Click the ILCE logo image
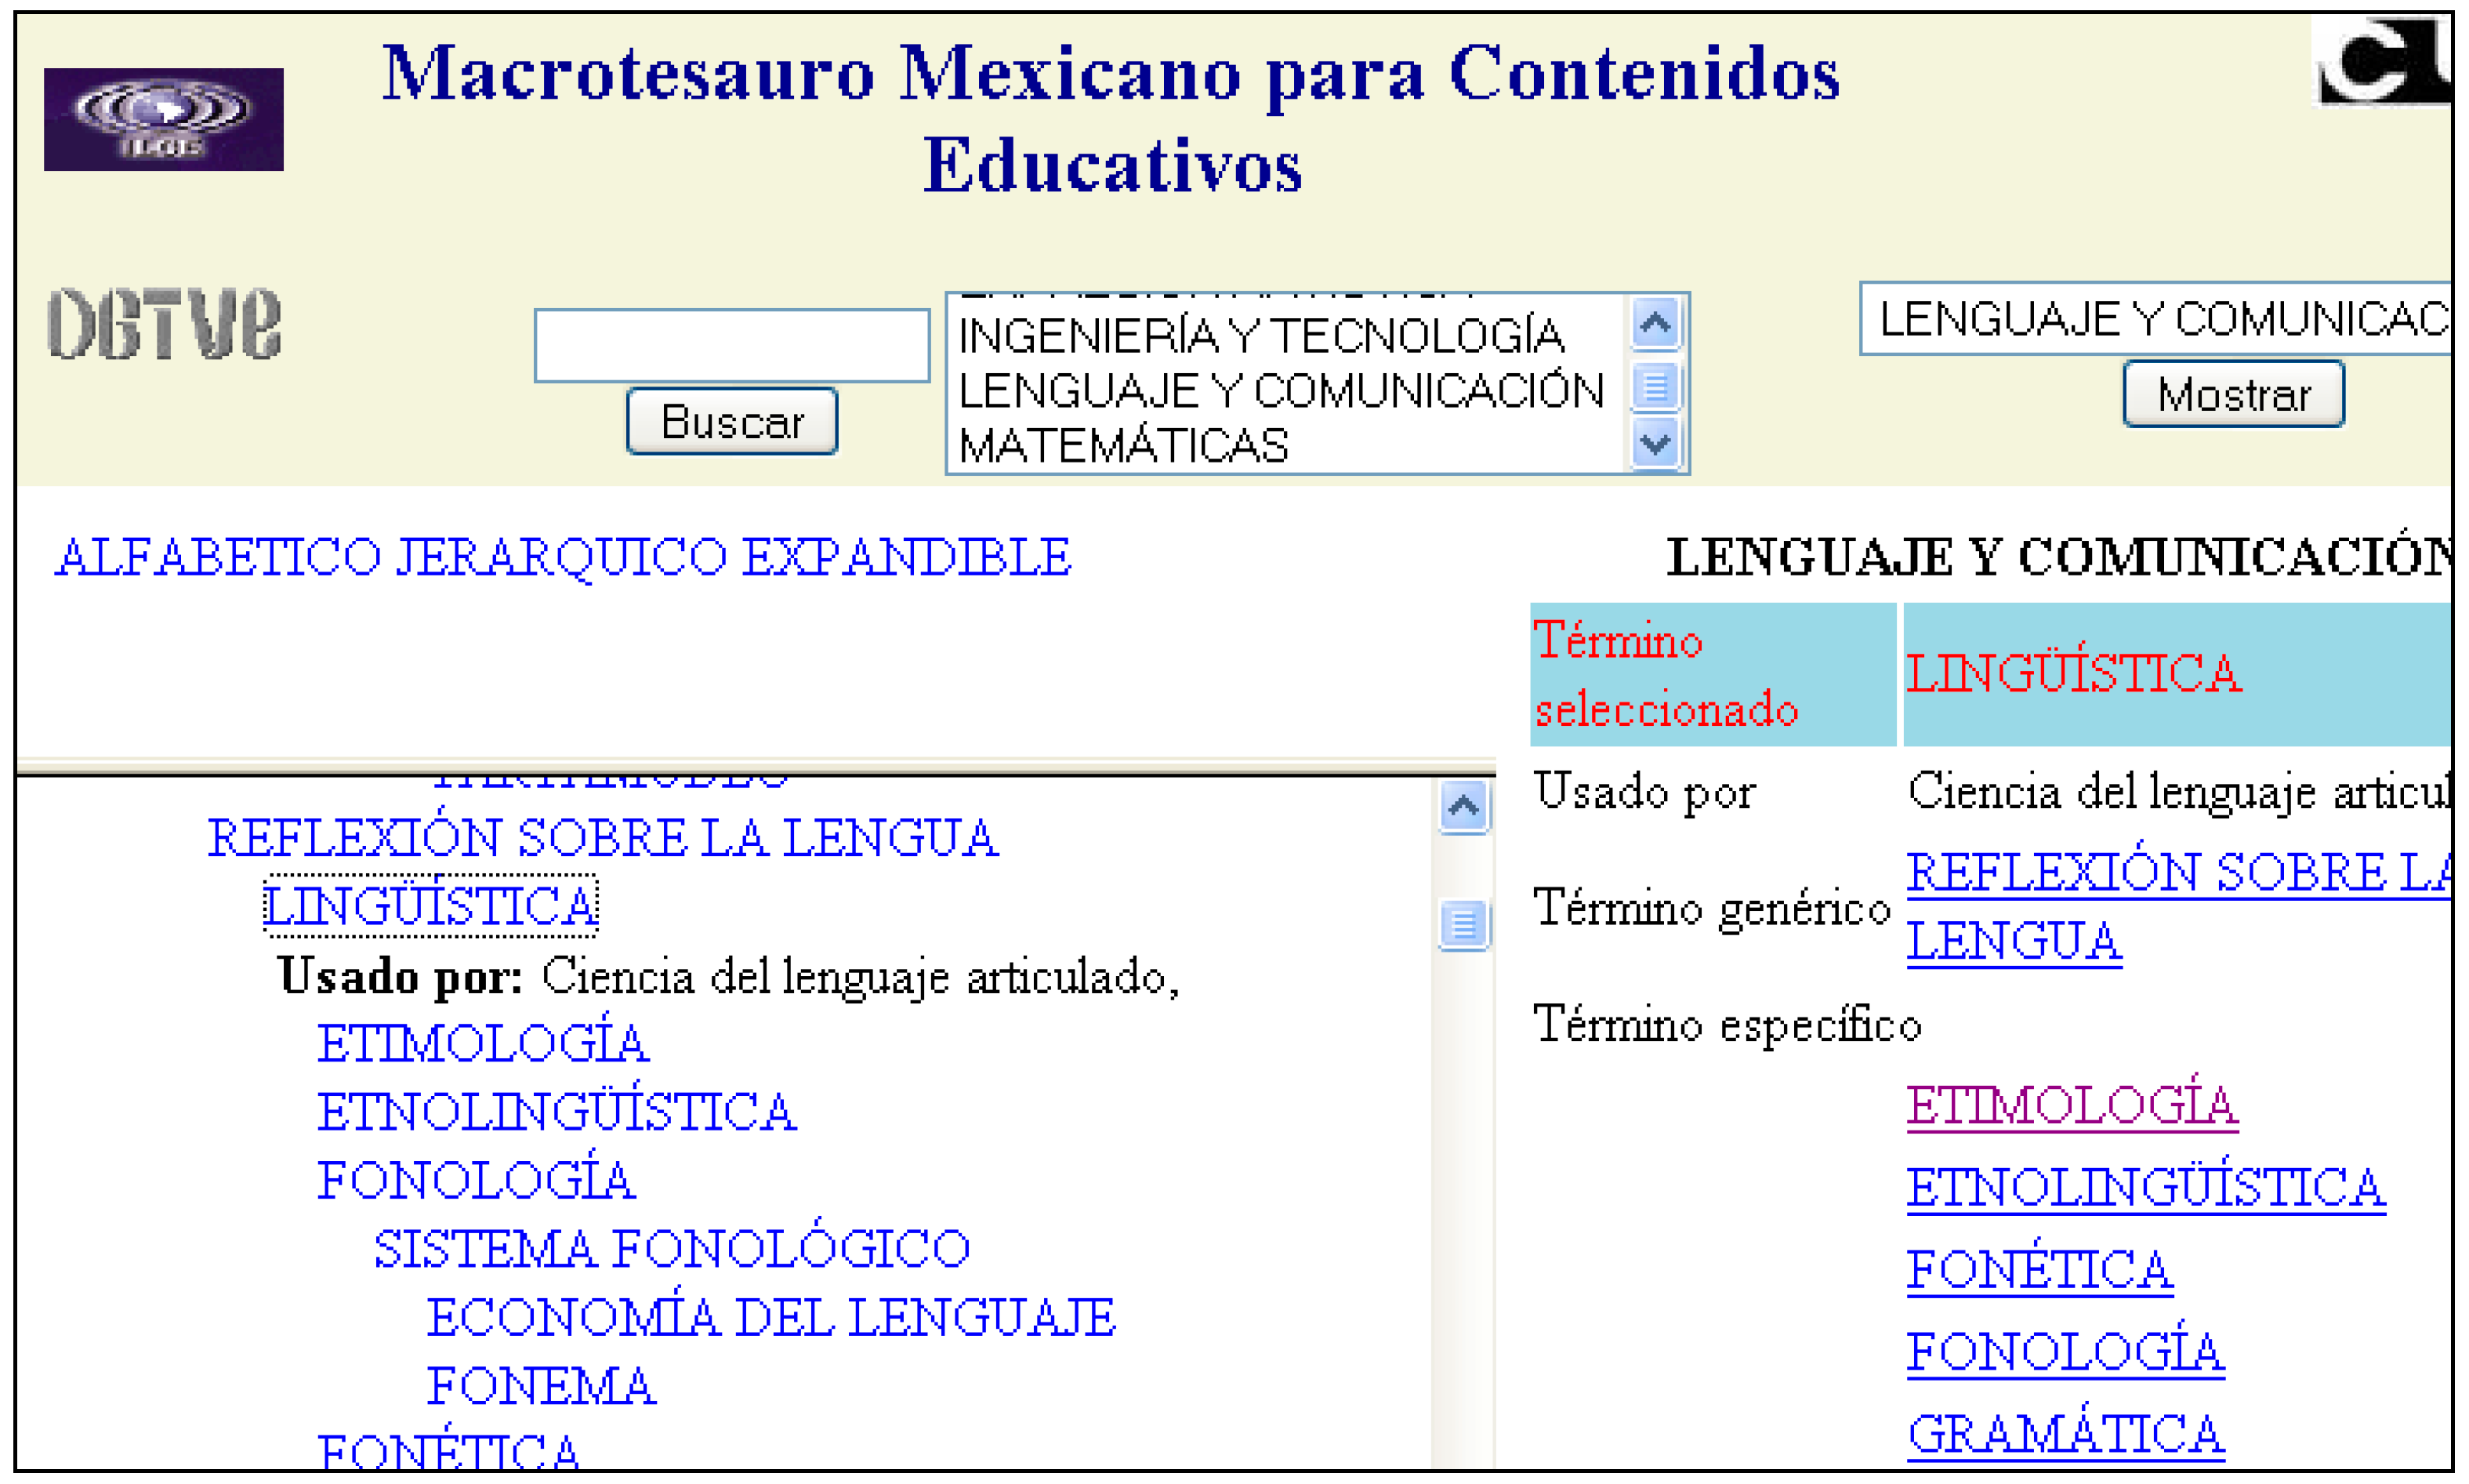Image resolution: width=2469 pixels, height=1484 pixels. click(x=163, y=119)
